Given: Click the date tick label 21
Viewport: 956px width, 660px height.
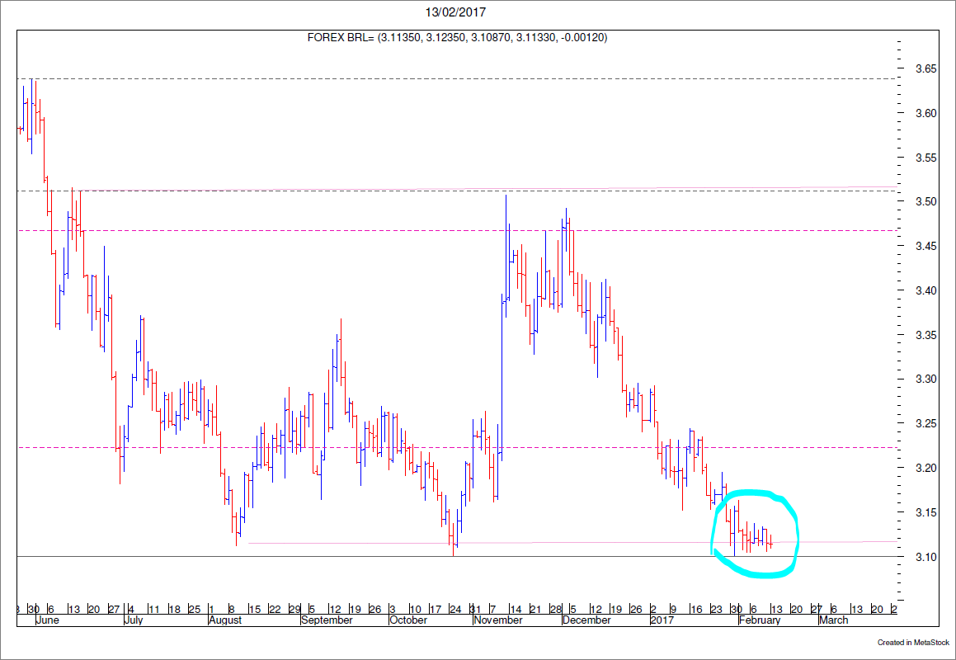Looking at the screenshot, I should coord(535,610).
